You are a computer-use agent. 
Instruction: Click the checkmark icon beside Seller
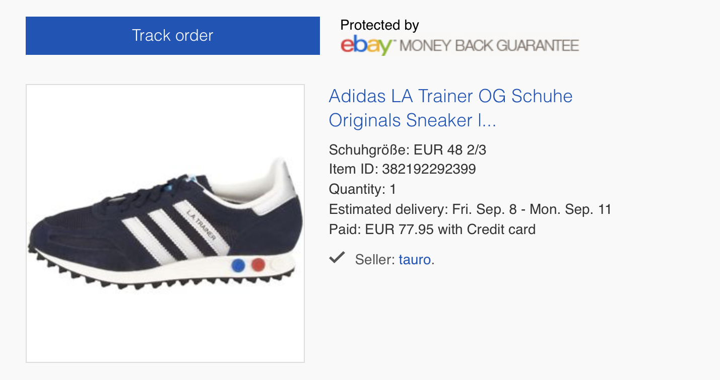click(x=337, y=258)
